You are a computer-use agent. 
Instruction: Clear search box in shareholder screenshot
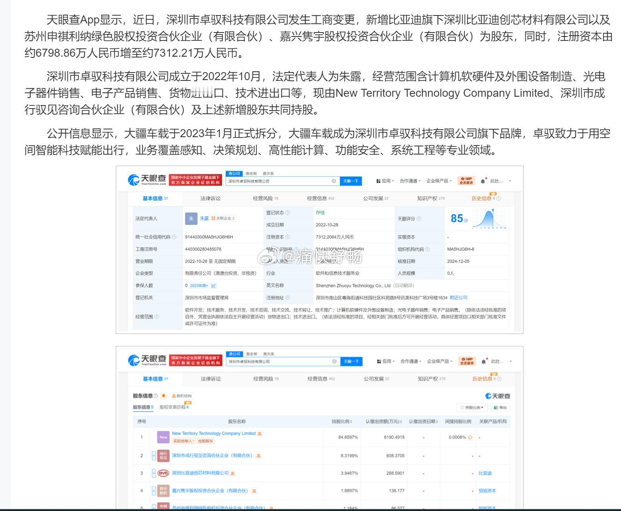click(334, 362)
